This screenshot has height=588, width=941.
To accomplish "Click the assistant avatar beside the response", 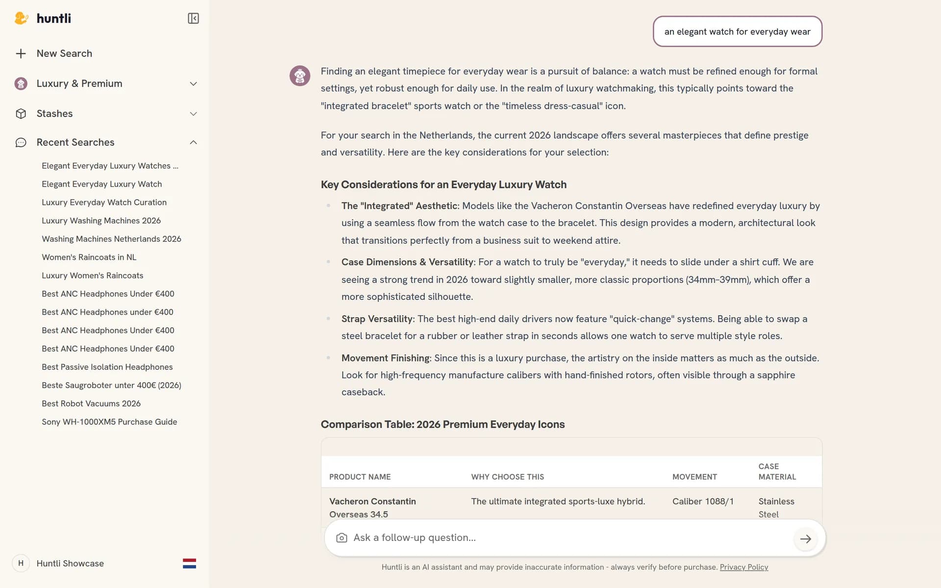I will point(300,76).
